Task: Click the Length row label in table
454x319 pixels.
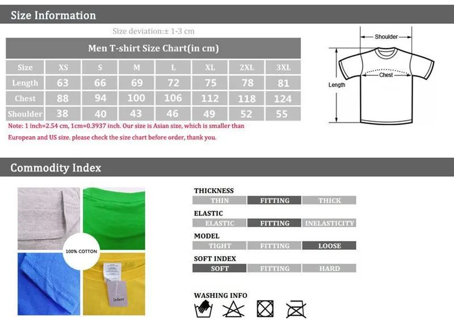Action: (x=25, y=83)
